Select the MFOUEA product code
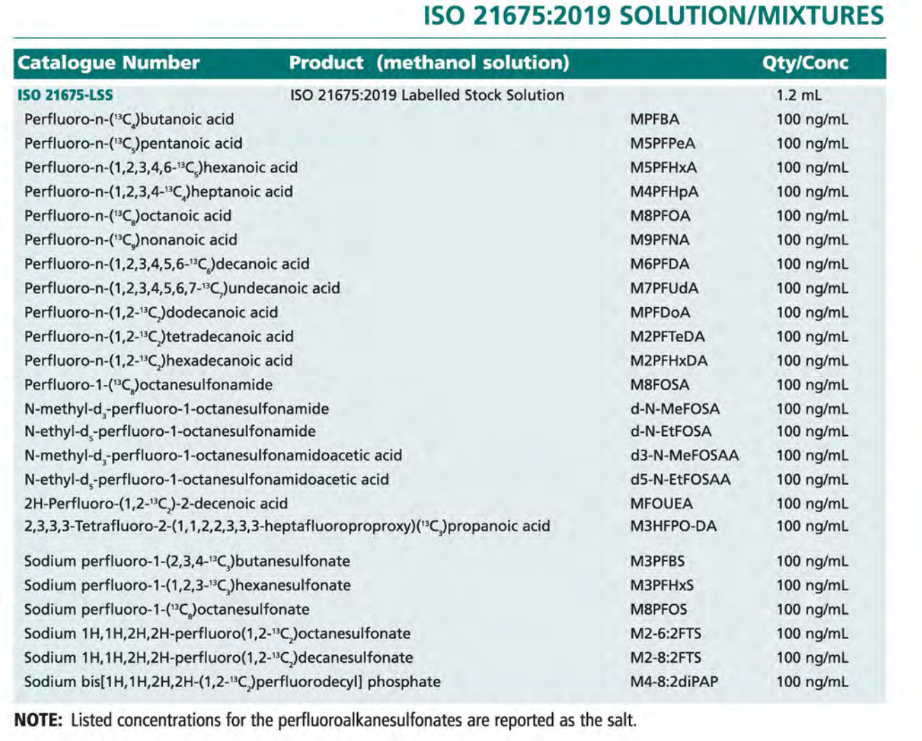Viewport: 922px width, 741px height. (x=661, y=504)
